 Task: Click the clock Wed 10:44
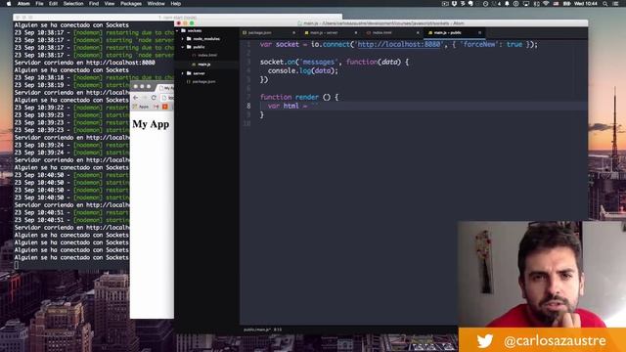[x=586, y=4]
